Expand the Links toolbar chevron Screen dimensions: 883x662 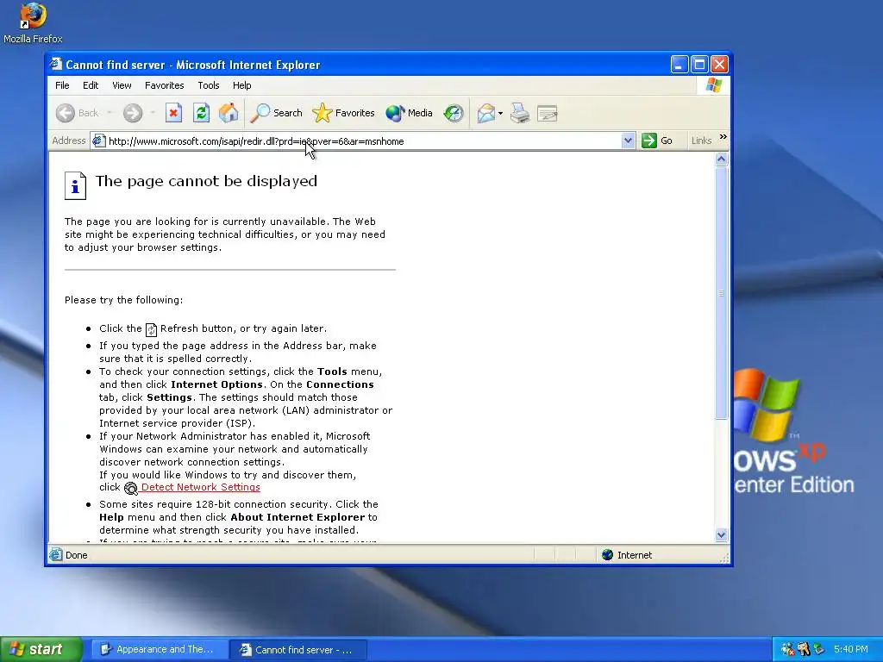723,137
